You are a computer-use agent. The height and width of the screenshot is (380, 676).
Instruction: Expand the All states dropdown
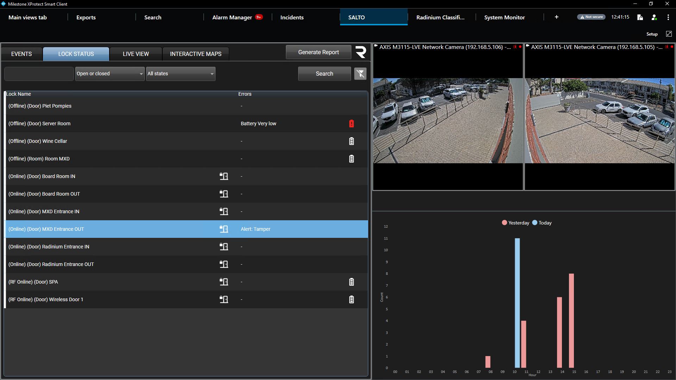pos(180,74)
